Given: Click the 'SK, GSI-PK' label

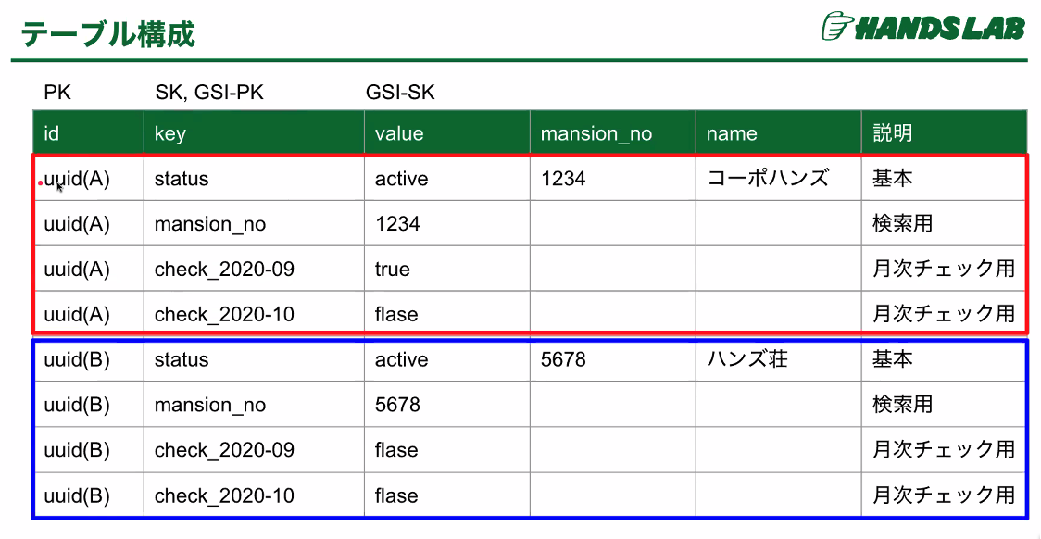Looking at the screenshot, I should tap(209, 93).
